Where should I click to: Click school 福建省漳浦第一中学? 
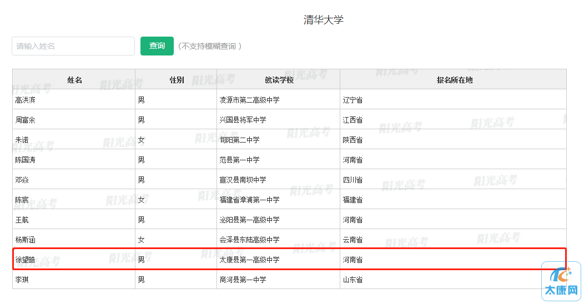tap(250, 200)
